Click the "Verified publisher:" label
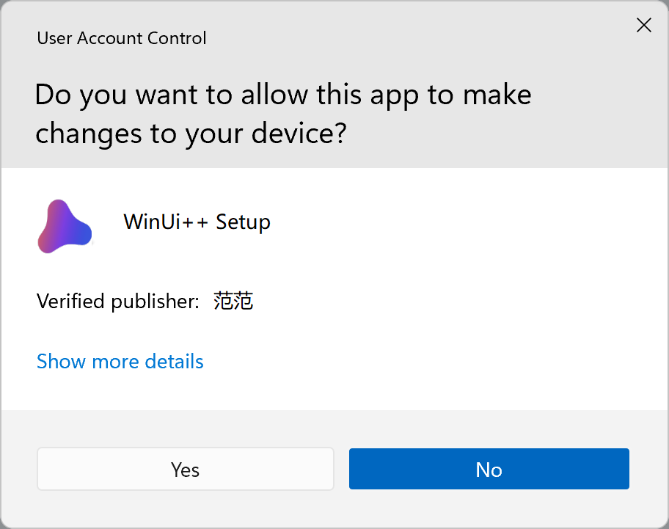 click(x=118, y=301)
